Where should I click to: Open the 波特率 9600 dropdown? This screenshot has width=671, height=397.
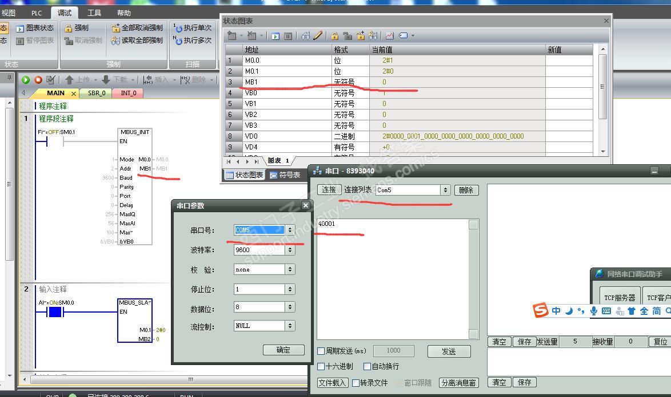coord(290,250)
